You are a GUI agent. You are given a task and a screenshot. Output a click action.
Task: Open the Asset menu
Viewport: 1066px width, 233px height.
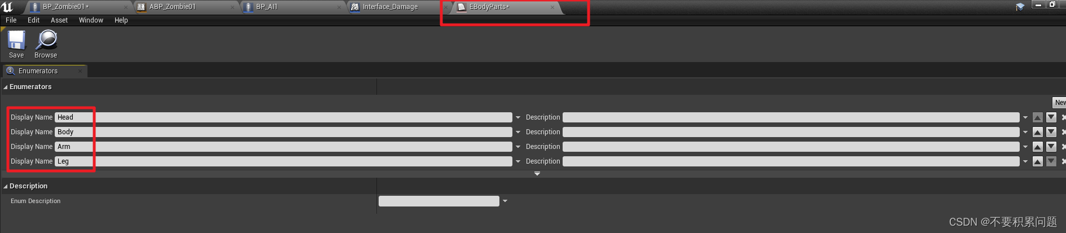pyautogui.click(x=59, y=20)
